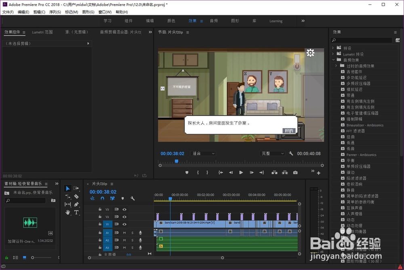Solo audio track A2
This screenshot has height=270, width=404.
[x=133, y=240]
